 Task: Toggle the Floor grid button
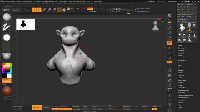tap(170, 48)
